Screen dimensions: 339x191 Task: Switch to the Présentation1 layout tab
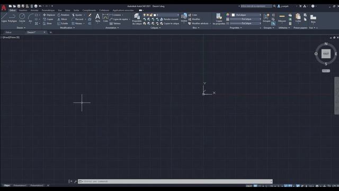(x=20, y=185)
